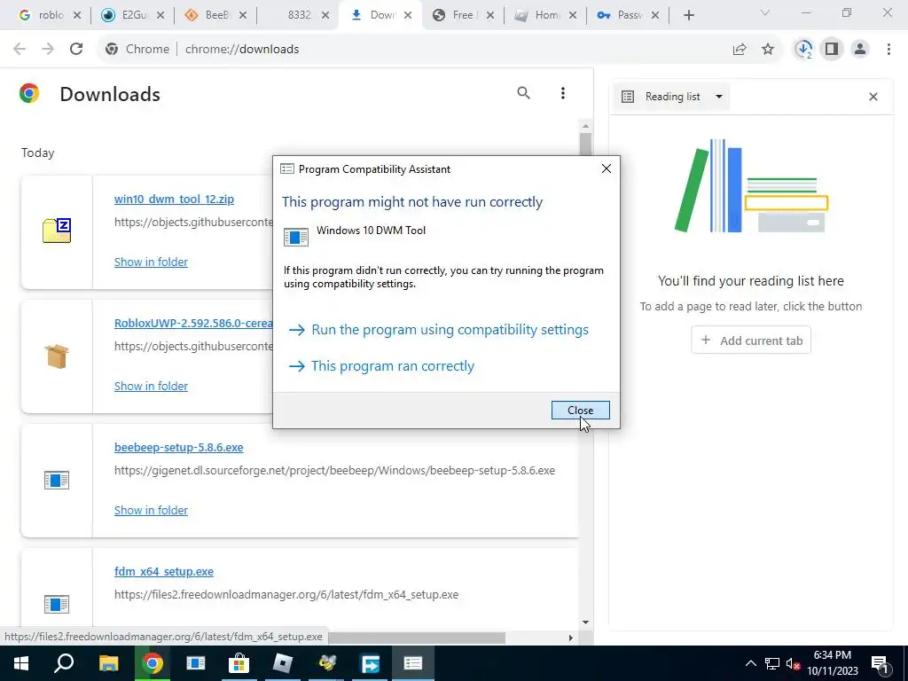The image size is (908, 681).
Task: Search downloads with magnifier icon
Action: point(523,93)
